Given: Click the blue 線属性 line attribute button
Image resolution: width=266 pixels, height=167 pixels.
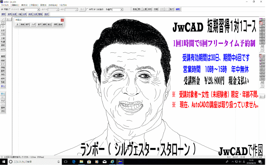Looking at the screenshot, I should 178,9.
